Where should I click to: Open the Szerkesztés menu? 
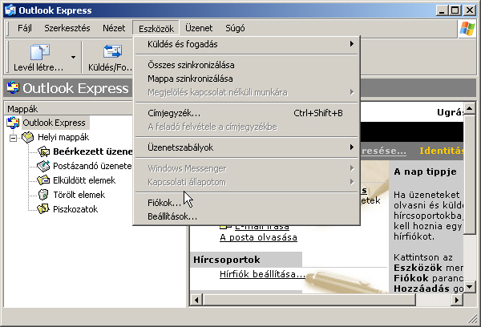[67, 28]
